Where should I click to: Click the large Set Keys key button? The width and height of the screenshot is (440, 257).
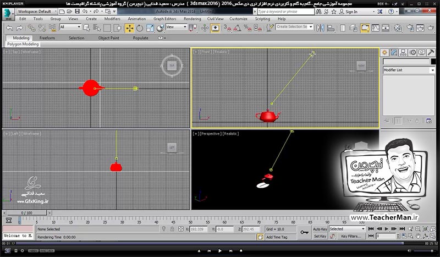point(304,232)
